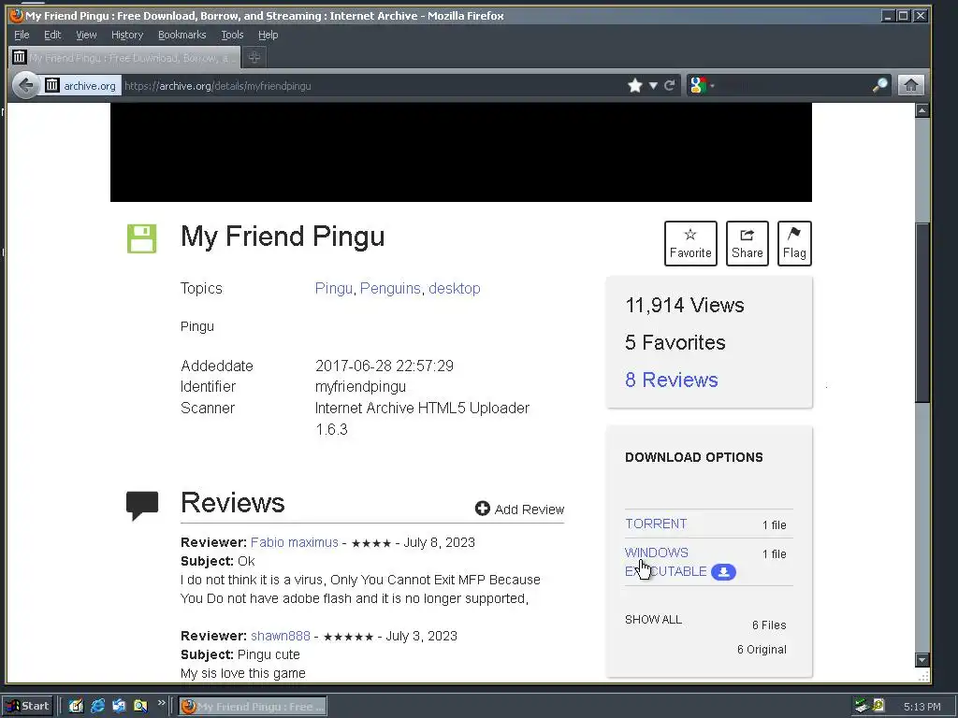
Task: Click the '2017-06-28 22:57:29' added date
Action: 385,366
